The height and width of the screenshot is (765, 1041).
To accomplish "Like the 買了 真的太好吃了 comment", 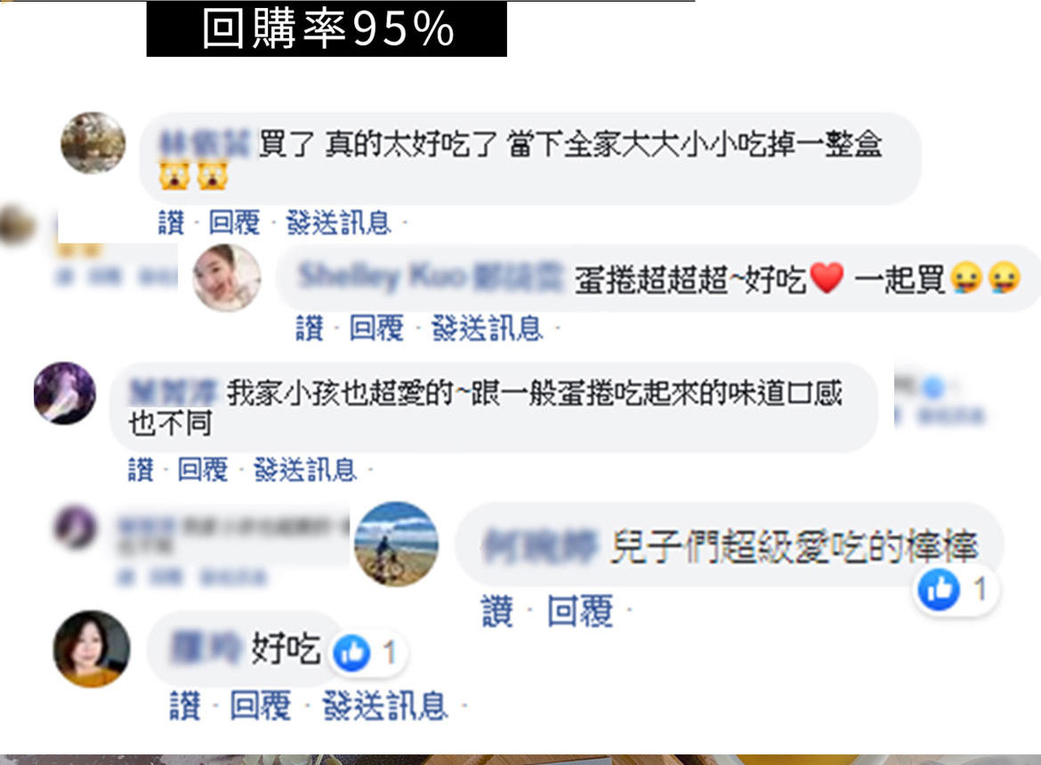I will 172,222.
